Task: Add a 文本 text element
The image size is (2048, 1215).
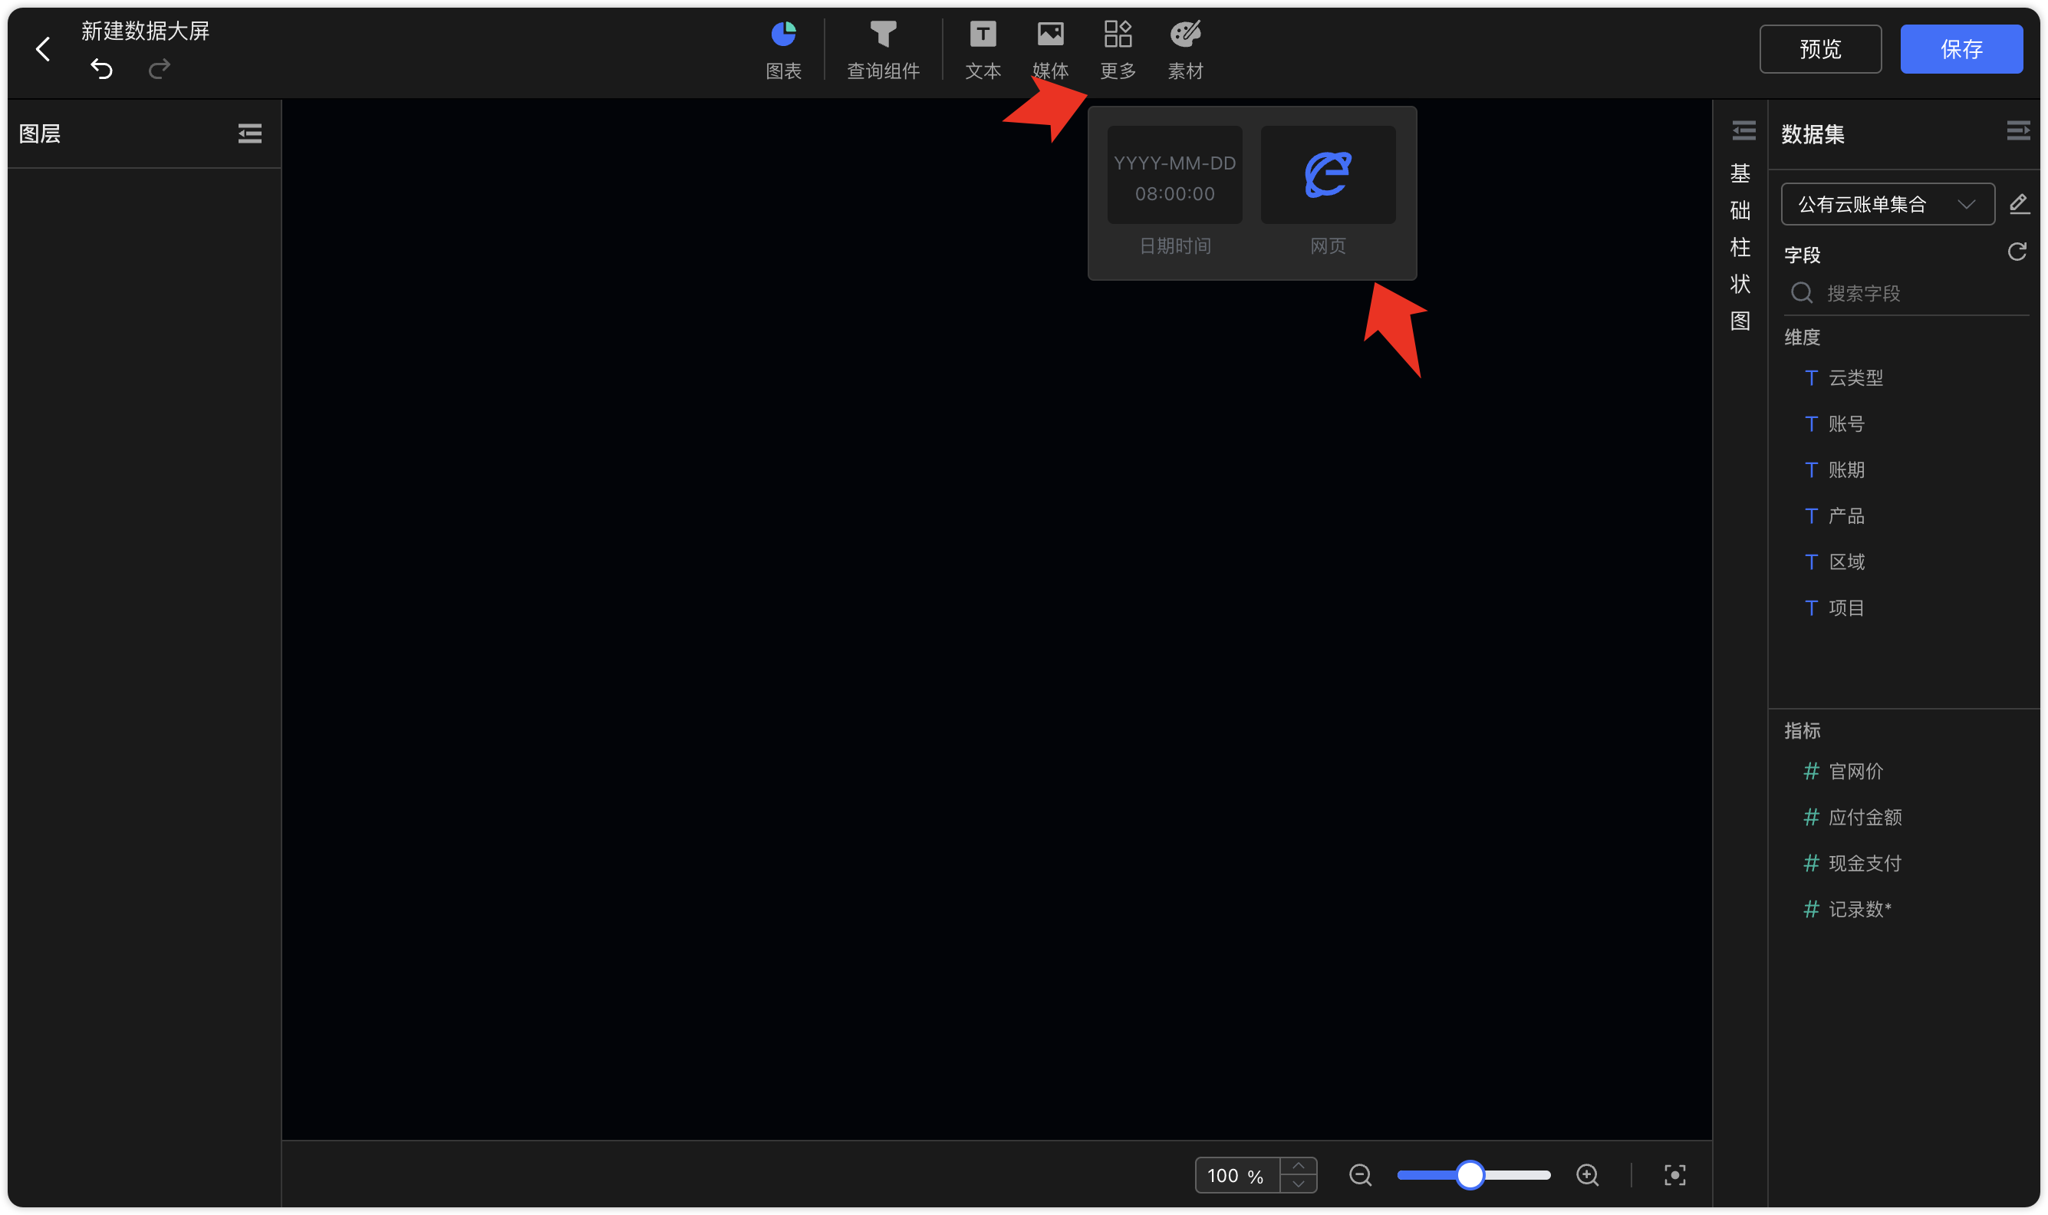Action: pyautogui.click(x=983, y=51)
